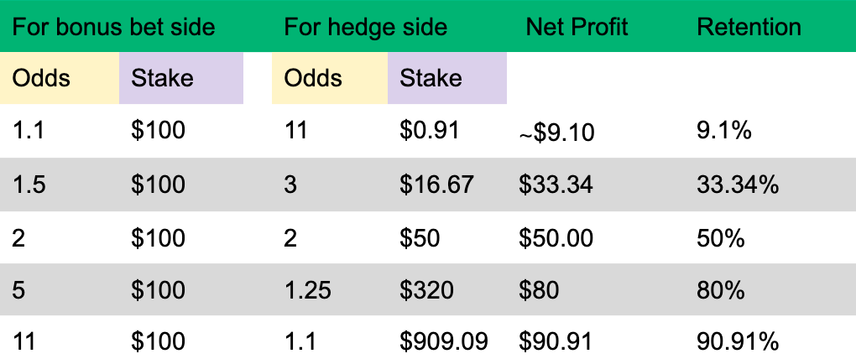Select the "For hedge side" header cell
Image resolution: width=856 pixels, height=364 pixels.
[365, 27]
